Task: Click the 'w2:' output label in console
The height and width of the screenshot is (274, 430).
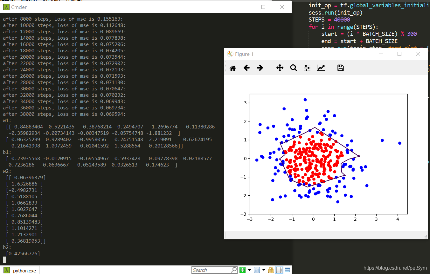Action: 7,171
